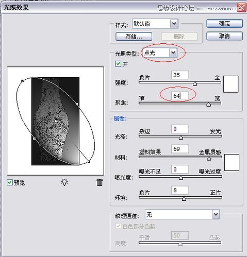Click the 强度 intensity slider handle
The image size is (247, 257).
[x=195, y=83]
